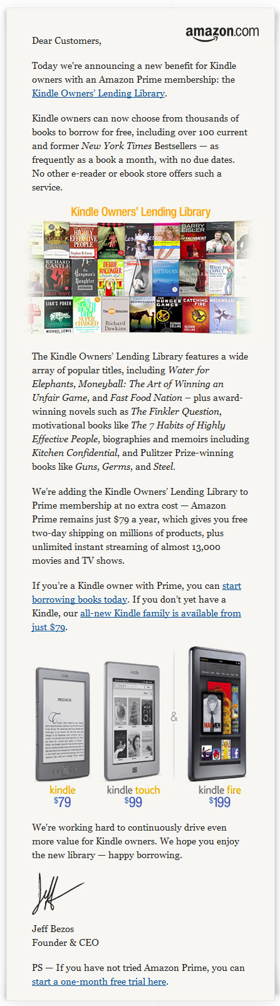The width and height of the screenshot is (280, 1006).
Task: Click Jeff Bezos's handwritten signature
Action: [56, 893]
